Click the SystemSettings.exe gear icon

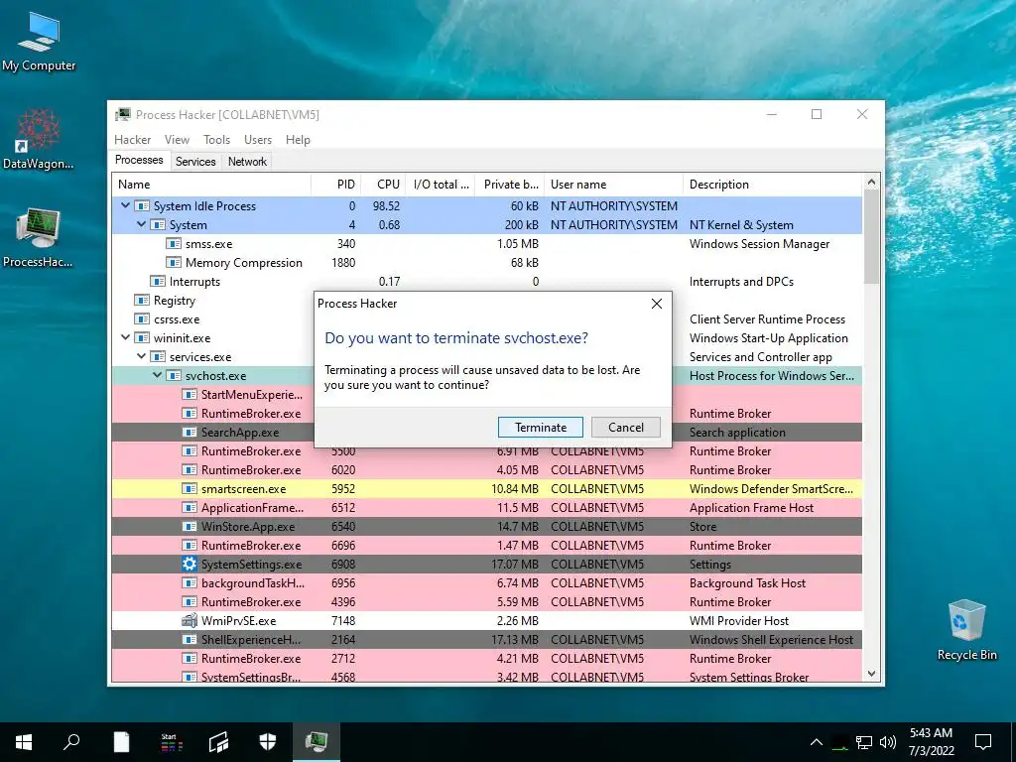pos(190,564)
